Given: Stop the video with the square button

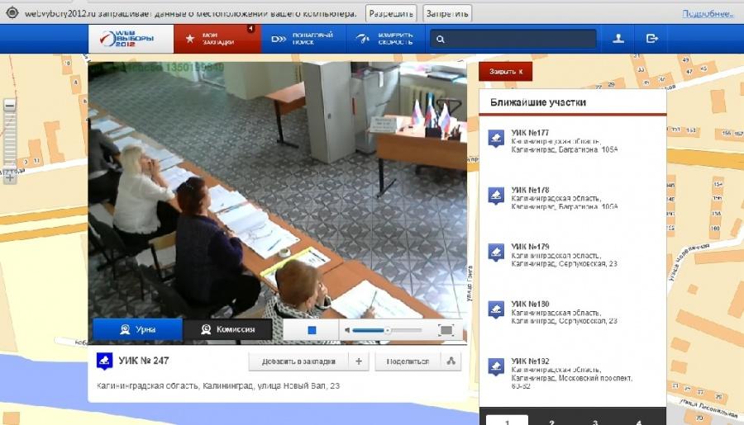Looking at the screenshot, I should pos(312,330).
